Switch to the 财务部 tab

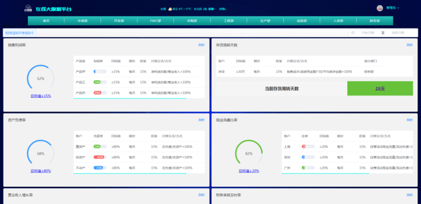(x=374, y=21)
